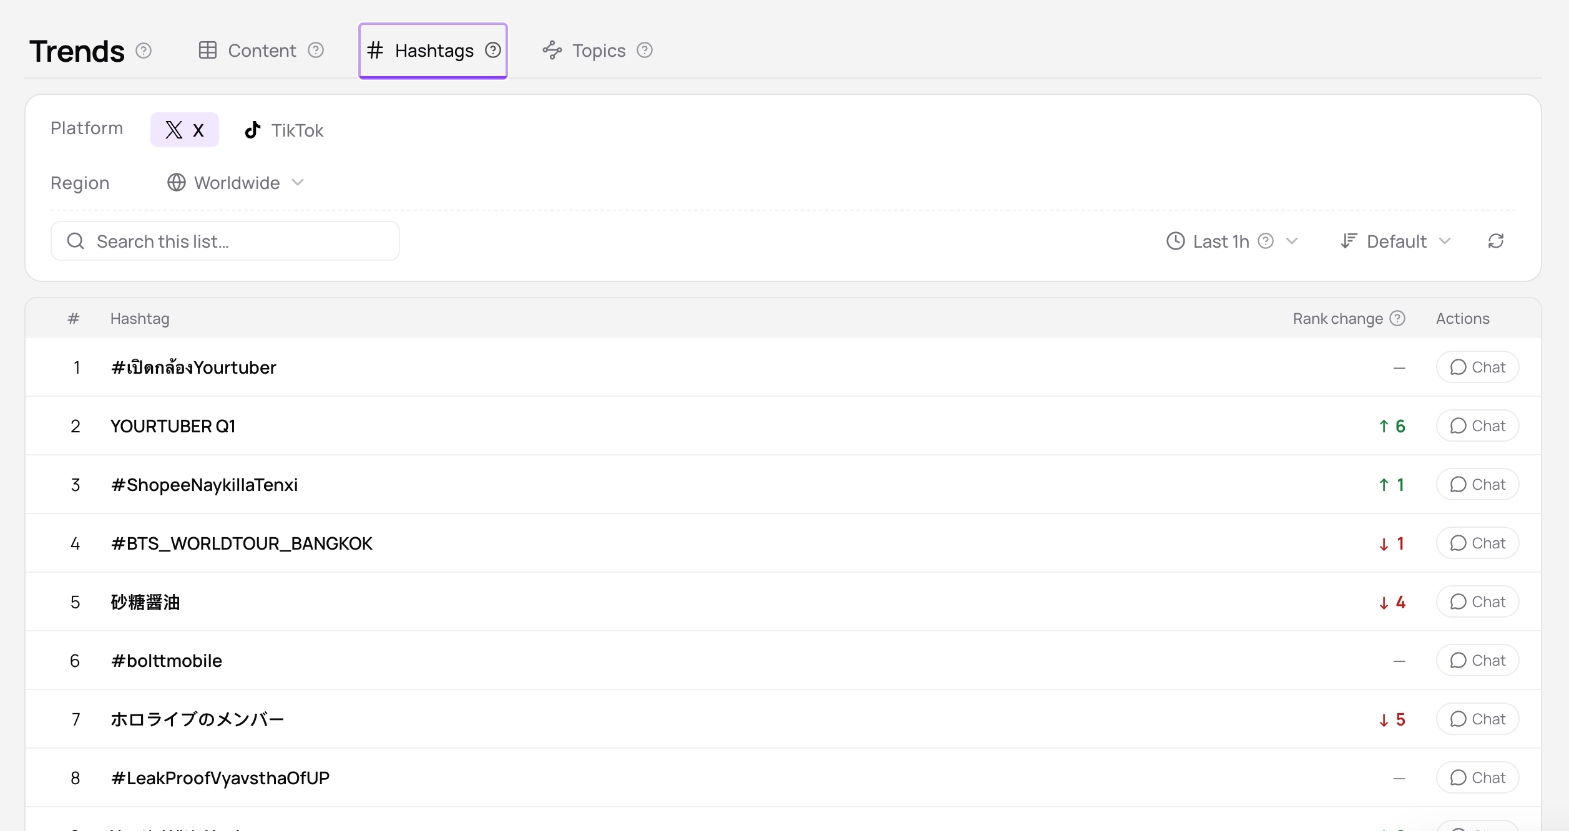Click the X logo icon
1569x831 pixels.
[x=174, y=130]
